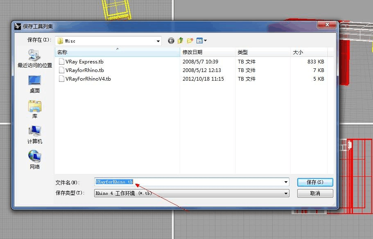Screen dimensions: 373x239
Task: Select VRayForRhinoV4.tb in file list
Action: click(88, 79)
